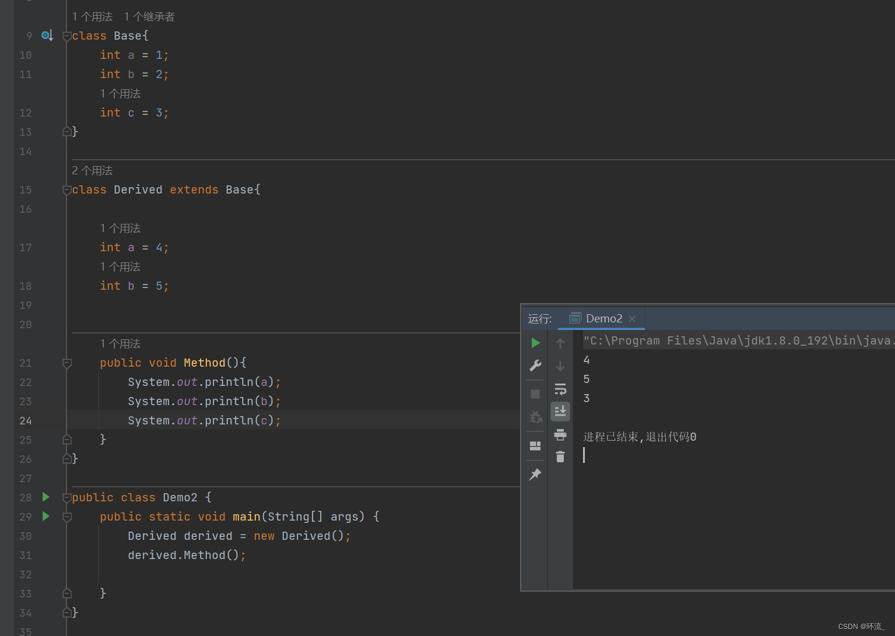Click '1 个用法' hint above Method()
This screenshot has width=895, height=636.
click(120, 344)
